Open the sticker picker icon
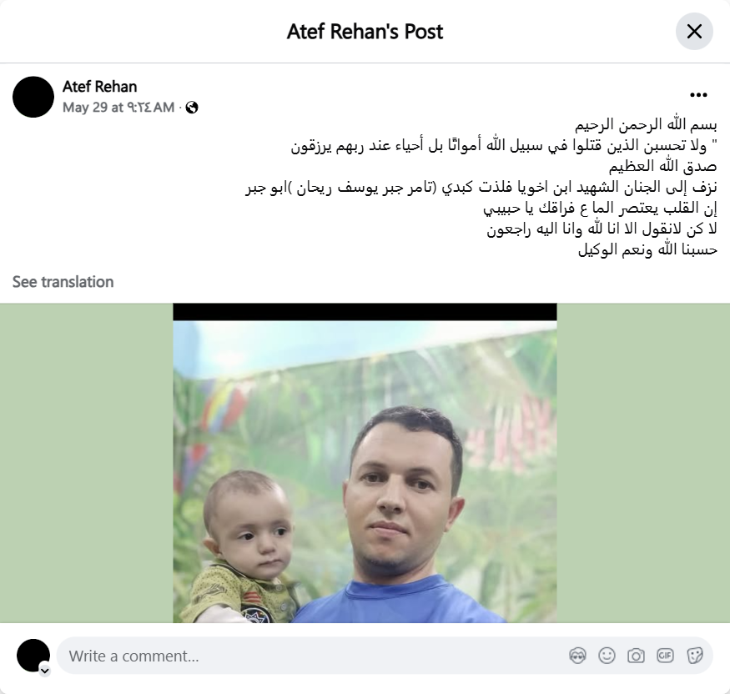The height and width of the screenshot is (694, 730). coord(695,656)
